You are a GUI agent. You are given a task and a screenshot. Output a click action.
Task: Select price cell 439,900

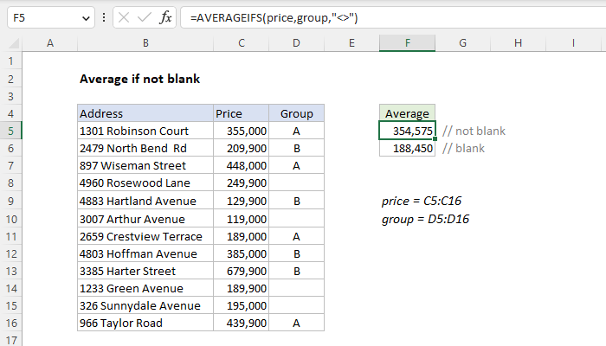point(242,323)
